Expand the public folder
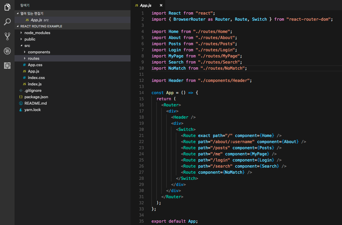Viewport: 342px width, 225px height. point(30,39)
